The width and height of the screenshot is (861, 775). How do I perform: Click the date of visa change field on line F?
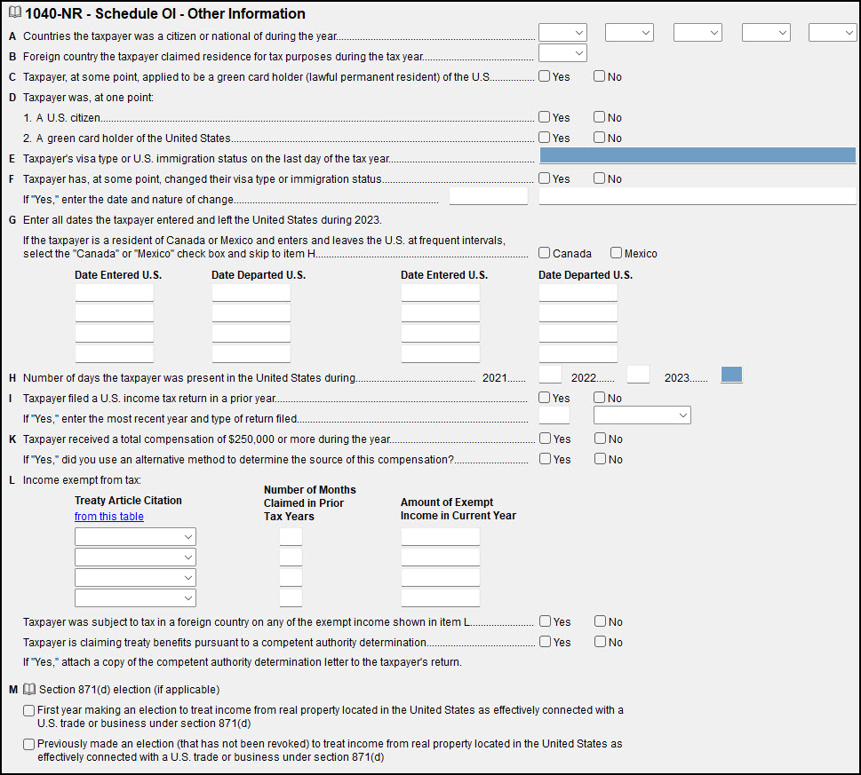click(489, 196)
